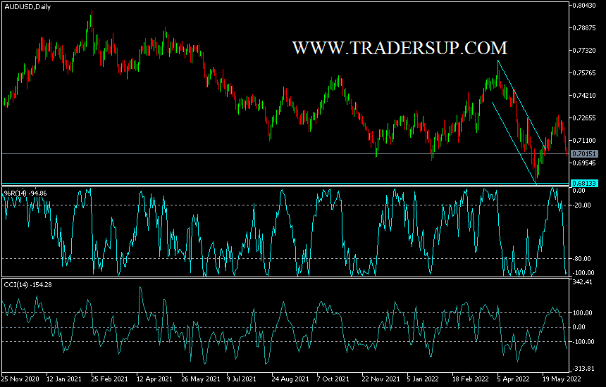Select the cyan horizontal support line at 0.68133
Viewport: 606px width, 387px height.
pyautogui.click(x=285, y=183)
